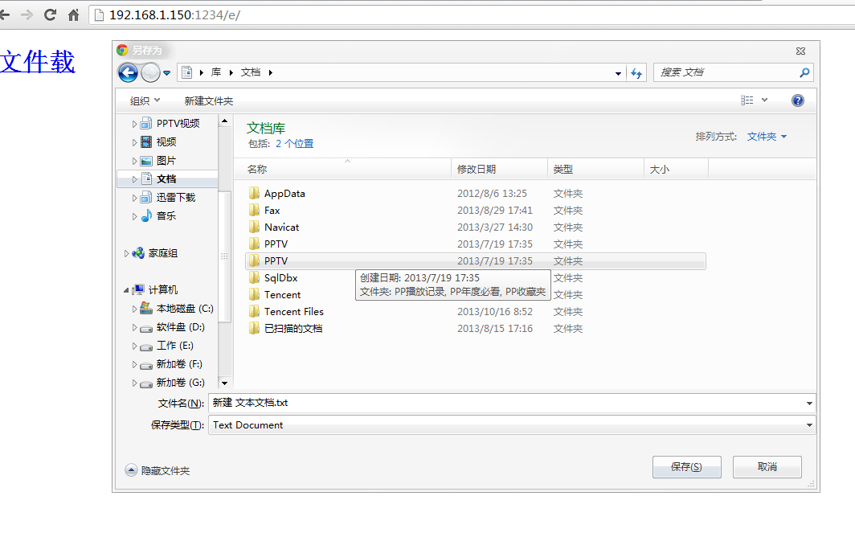Click 文档 breadcrumb in address bar

[251, 72]
